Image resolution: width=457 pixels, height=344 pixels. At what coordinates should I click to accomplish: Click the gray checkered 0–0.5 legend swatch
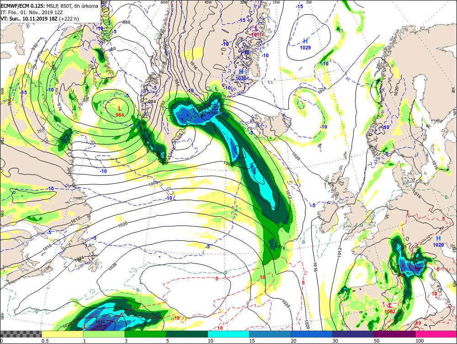coord(21,334)
